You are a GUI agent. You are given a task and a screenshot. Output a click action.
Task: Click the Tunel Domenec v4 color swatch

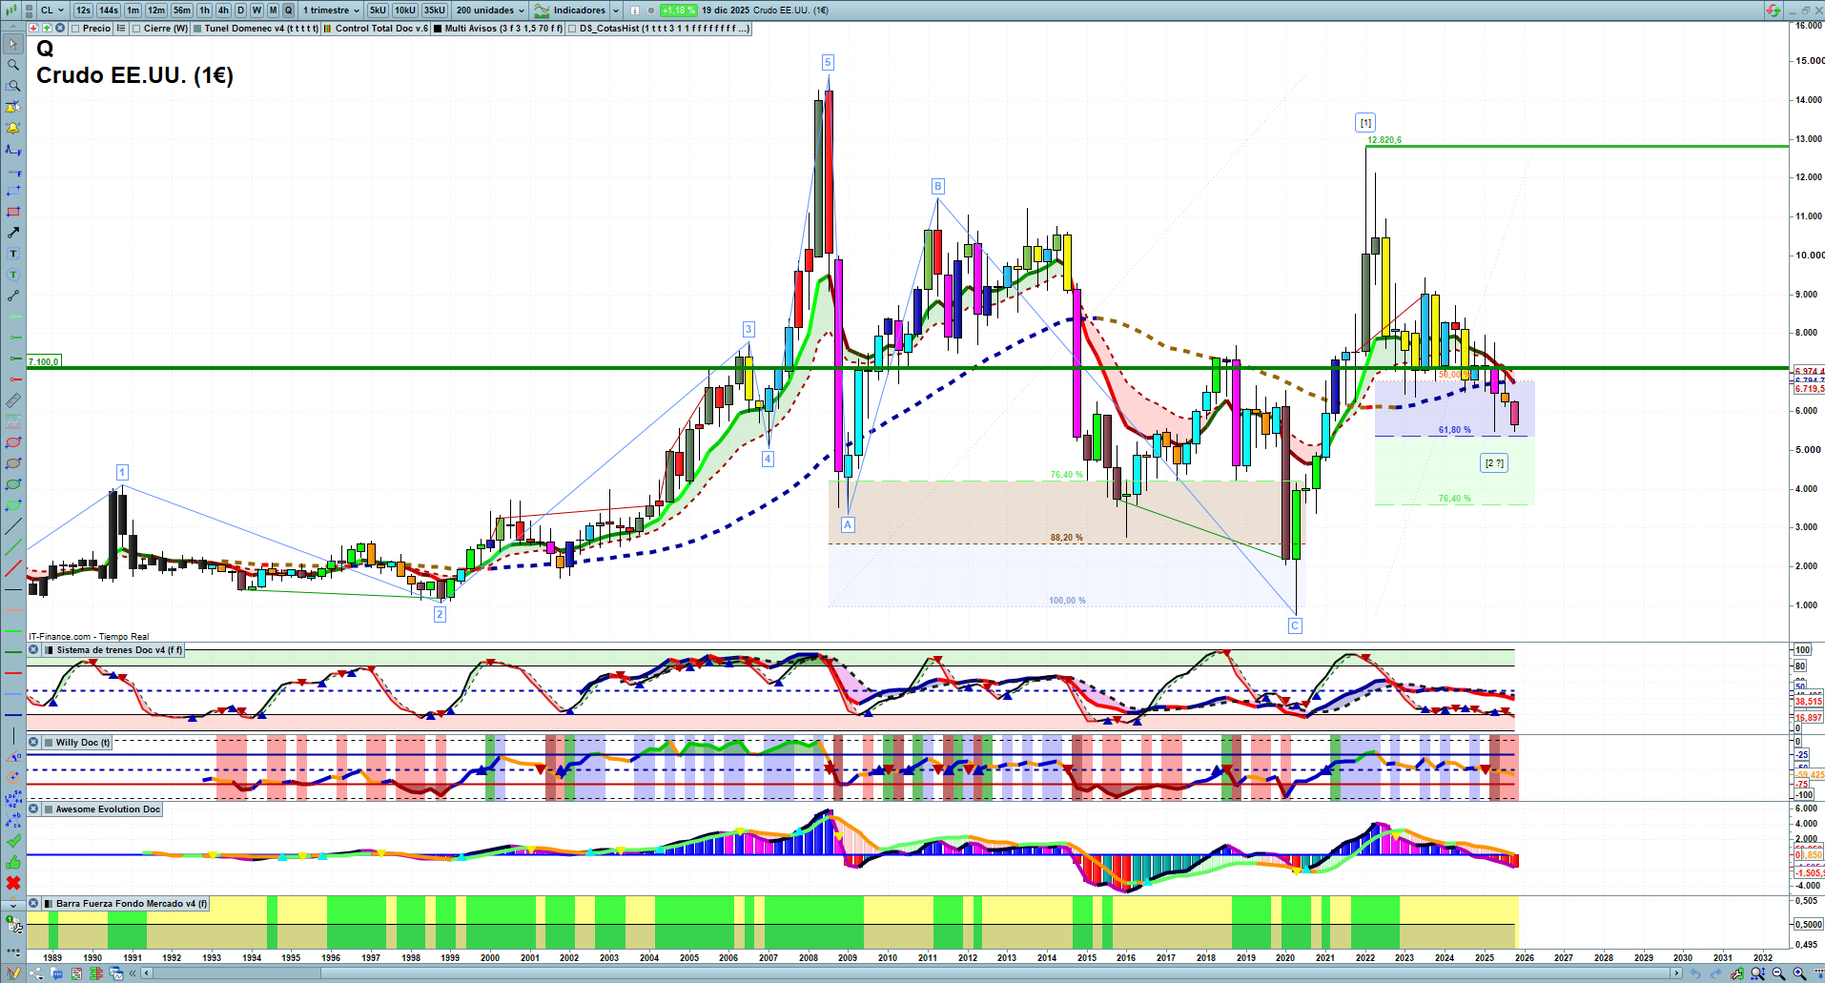pos(197,29)
